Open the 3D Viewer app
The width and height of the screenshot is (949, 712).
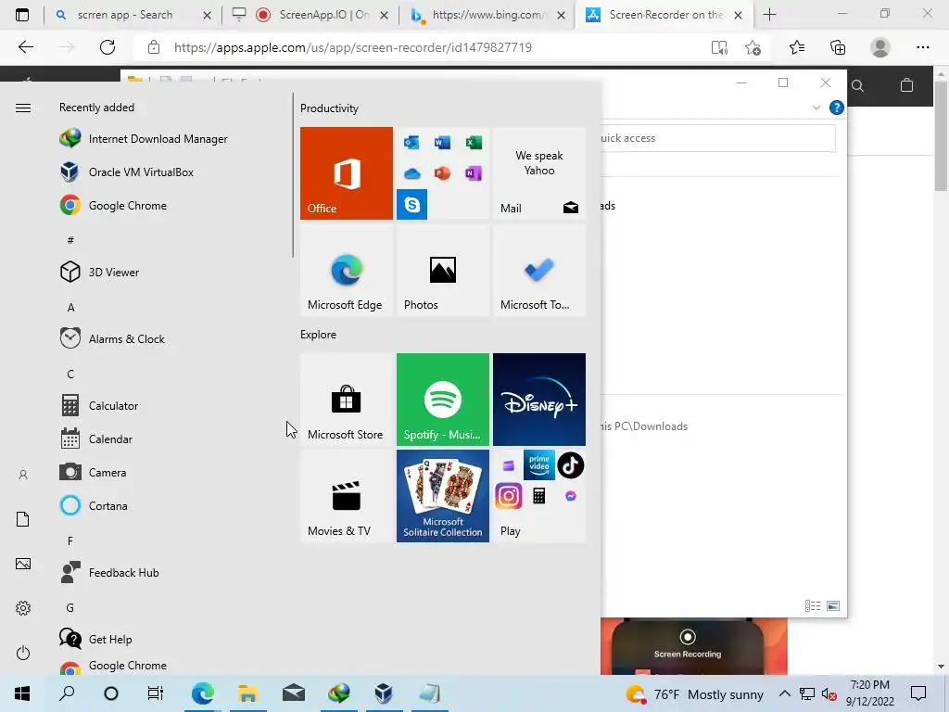click(x=100, y=273)
